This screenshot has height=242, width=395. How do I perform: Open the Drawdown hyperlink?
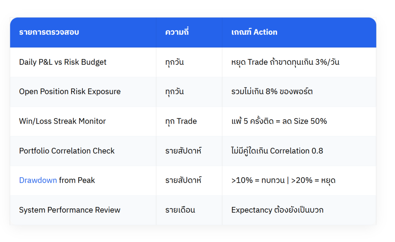(x=38, y=180)
